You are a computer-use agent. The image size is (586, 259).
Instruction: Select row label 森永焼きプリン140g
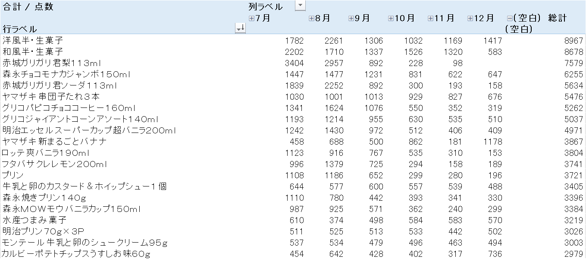[x=44, y=198]
